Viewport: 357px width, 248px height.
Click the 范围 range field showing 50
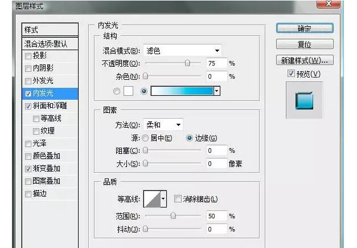tap(216, 216)
